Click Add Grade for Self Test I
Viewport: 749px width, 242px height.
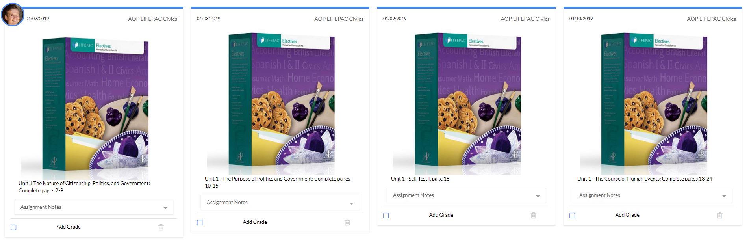441,215
